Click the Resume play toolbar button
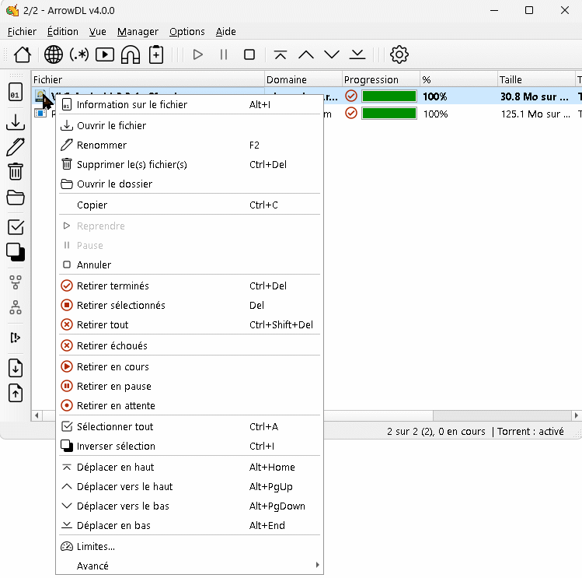 pyautogui.click(x=198, y=54)
